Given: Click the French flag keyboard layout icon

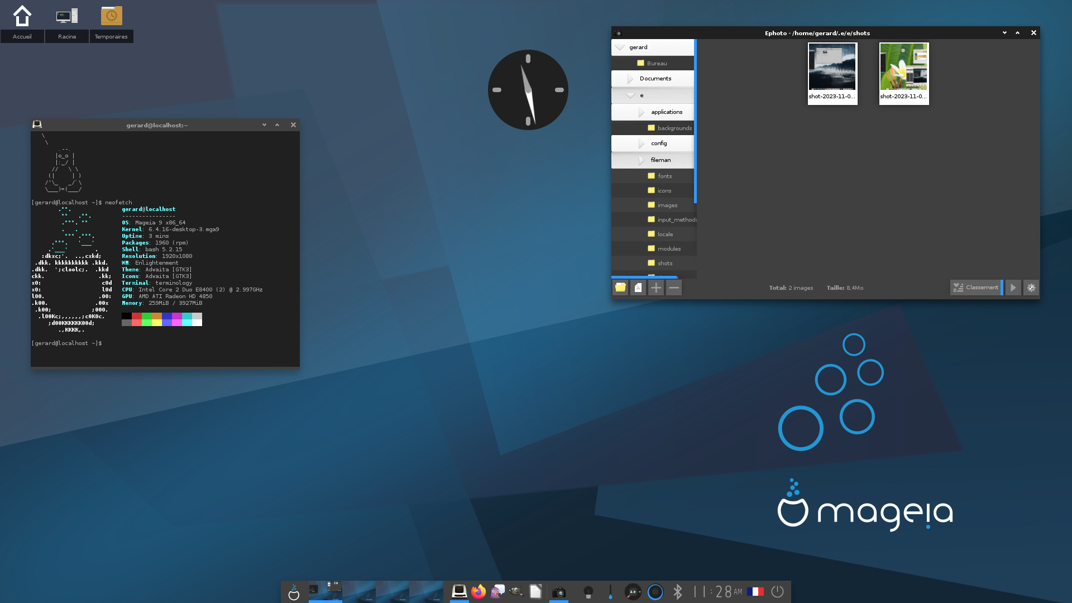Looking at the screenshot, I should click(x=755, y=592).
